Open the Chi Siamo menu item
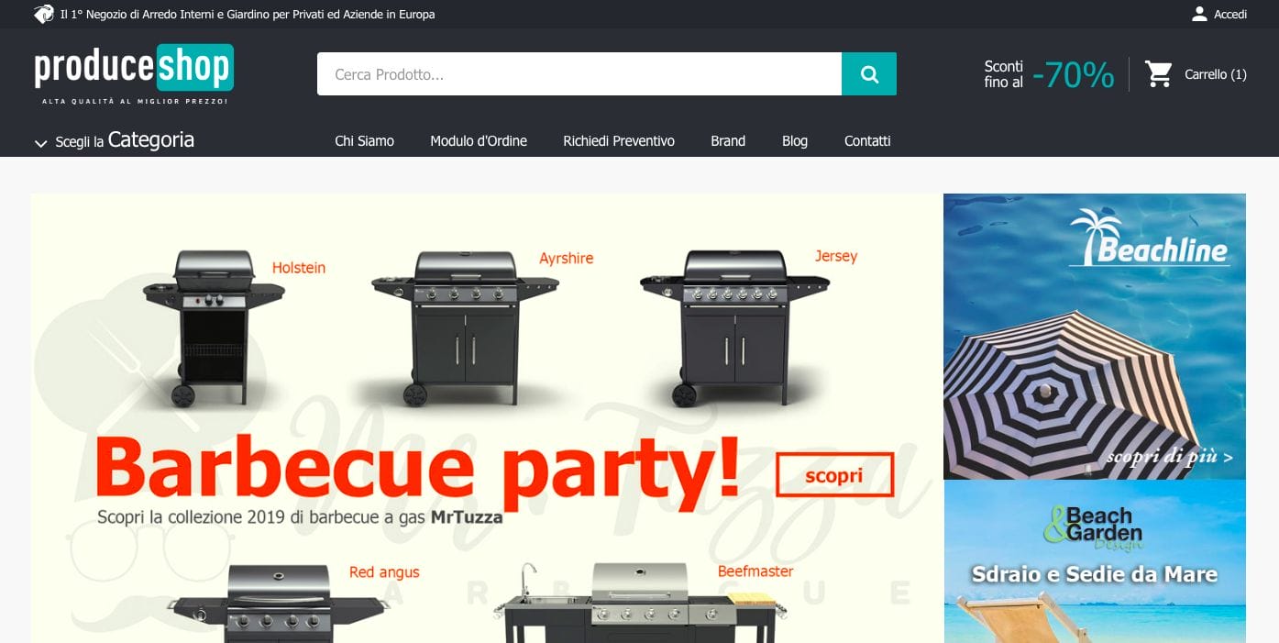 tap(364, 140)
